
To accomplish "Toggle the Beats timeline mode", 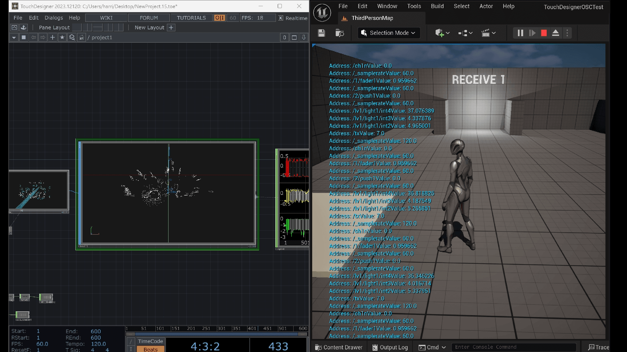I will coord(150,349).
